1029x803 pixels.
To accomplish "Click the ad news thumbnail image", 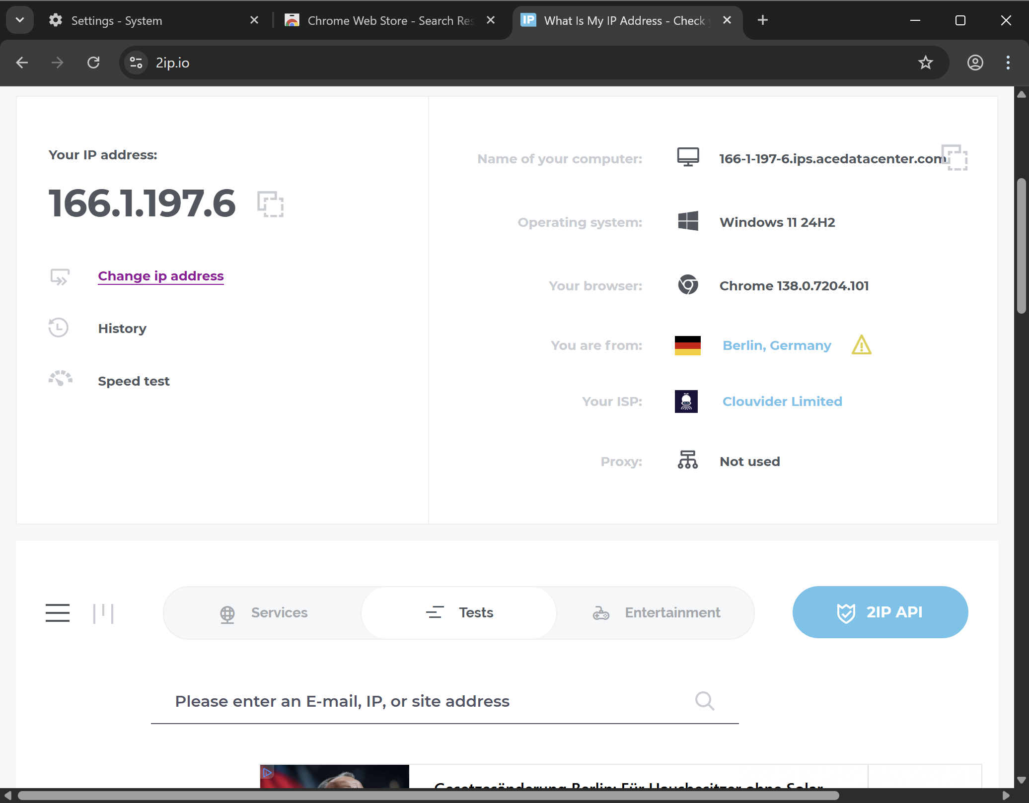I will (335, 776).
